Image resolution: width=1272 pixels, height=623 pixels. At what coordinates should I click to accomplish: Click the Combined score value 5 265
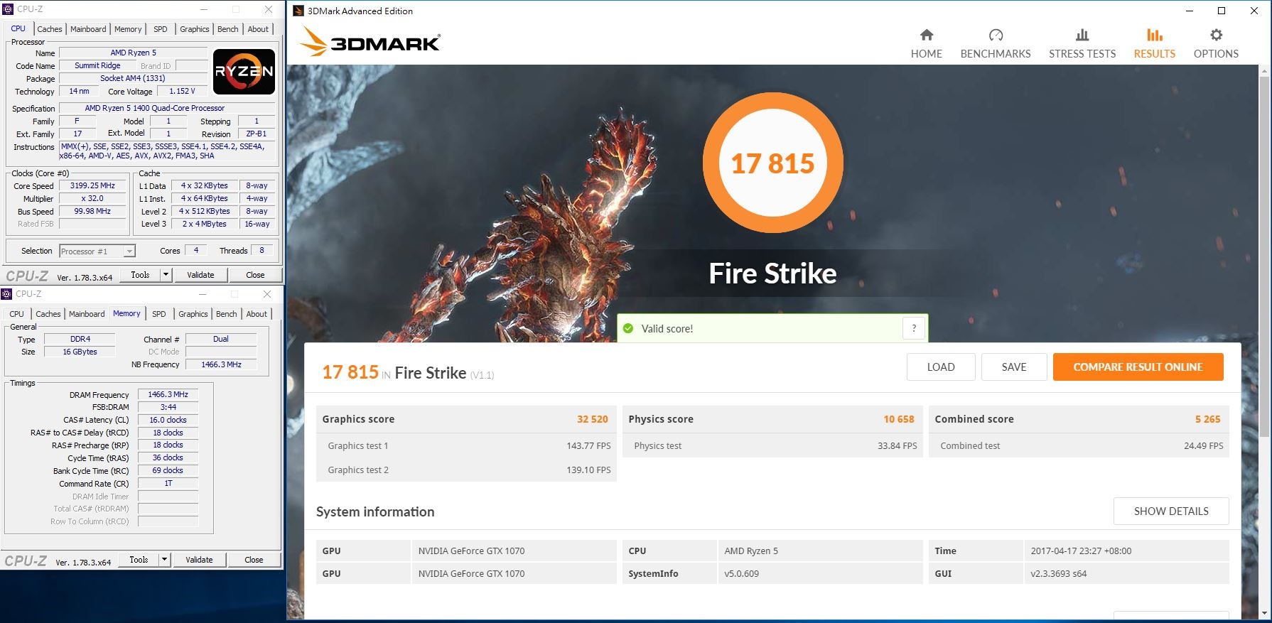point(1208,419)
